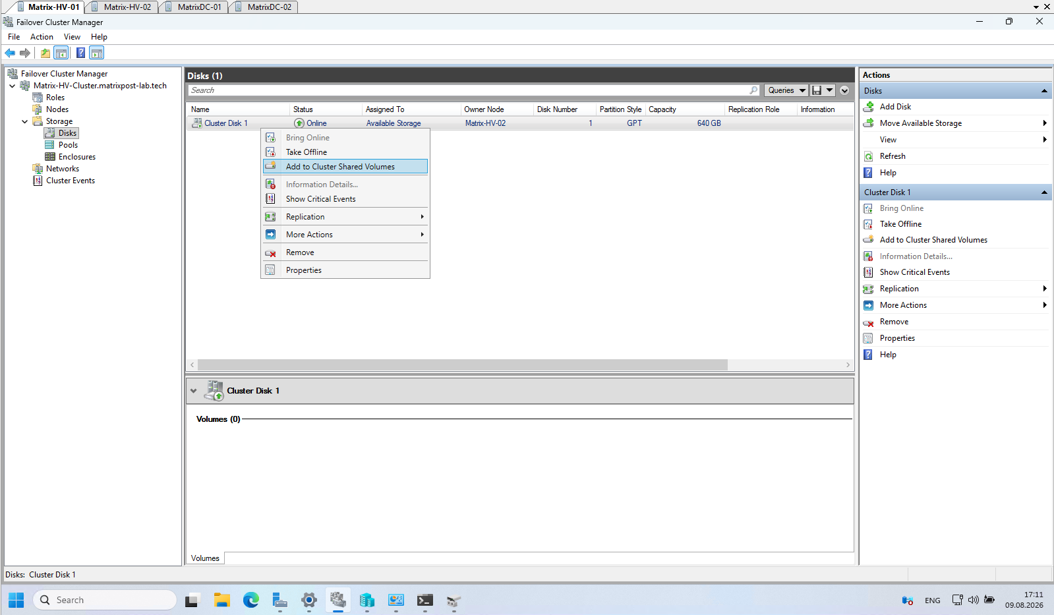Click the Save Query floppy disk icon
The width and height of the screenshot is (1054, 615).
(x=817, y=90)
